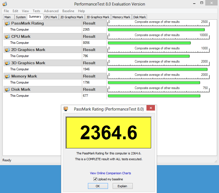
Task: Click This Computer under CPU Mark
Action: (x=20, y=43)
